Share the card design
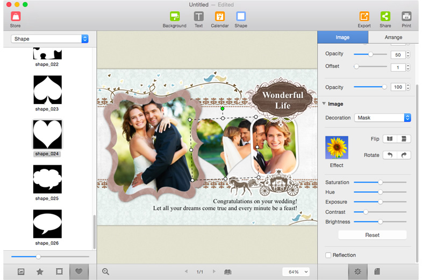The width and height of the screenshot is (422, 280). pyautogui.click(x=385, y=19)
